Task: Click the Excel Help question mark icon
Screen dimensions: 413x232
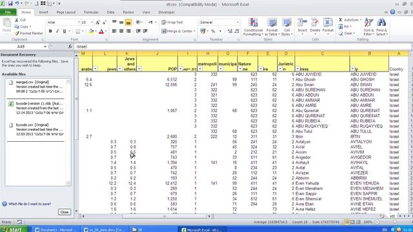Action: [392, 12]
